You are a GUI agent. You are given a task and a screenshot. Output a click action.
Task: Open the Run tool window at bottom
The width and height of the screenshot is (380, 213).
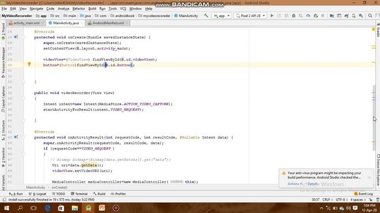[16, 193]
